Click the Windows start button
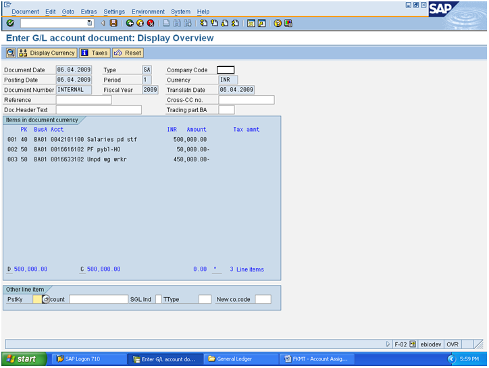This screenshot has height=368, width=489. 24,359
